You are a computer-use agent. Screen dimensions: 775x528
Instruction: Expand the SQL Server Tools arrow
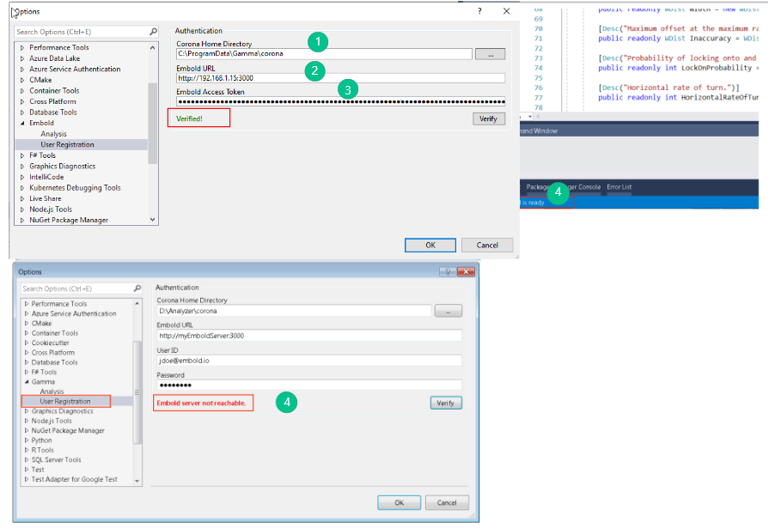(x=27, y=460)
